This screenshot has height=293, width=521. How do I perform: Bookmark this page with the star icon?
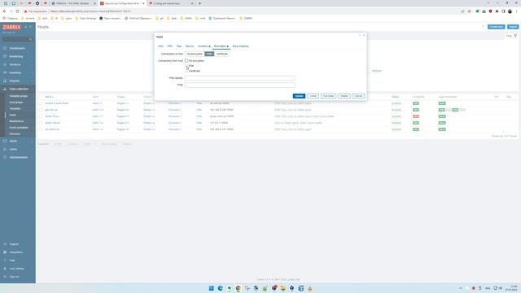pos(469,11)
